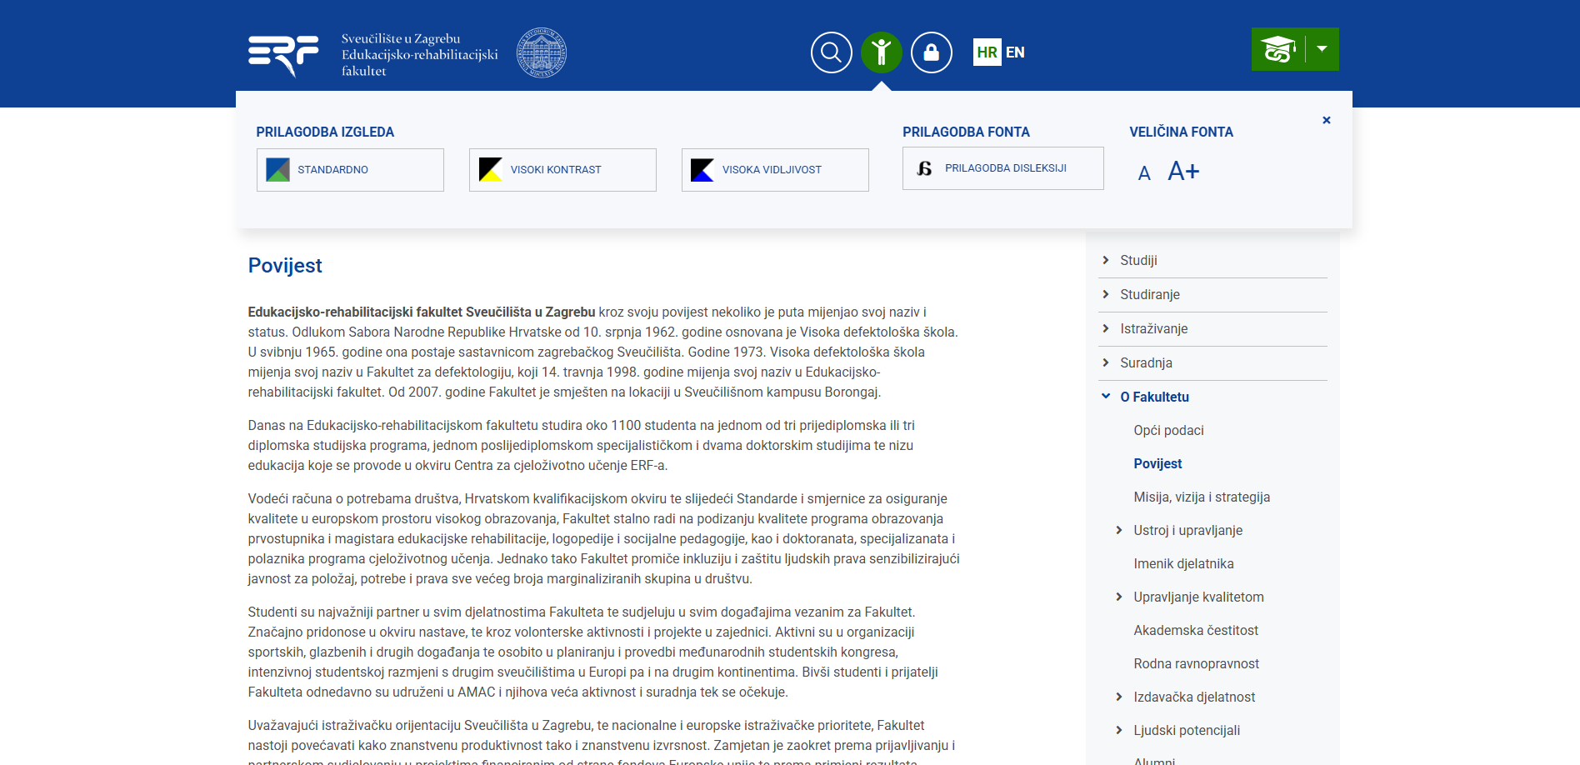Screen dimensions: 1580x765
Task: Expand Izdavačka djelatnost chevron
Action: 1119,697
